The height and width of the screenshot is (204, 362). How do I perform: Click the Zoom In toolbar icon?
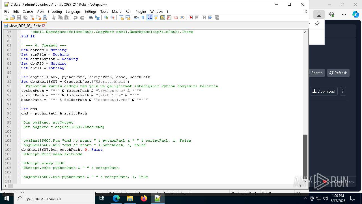point(106,18)
